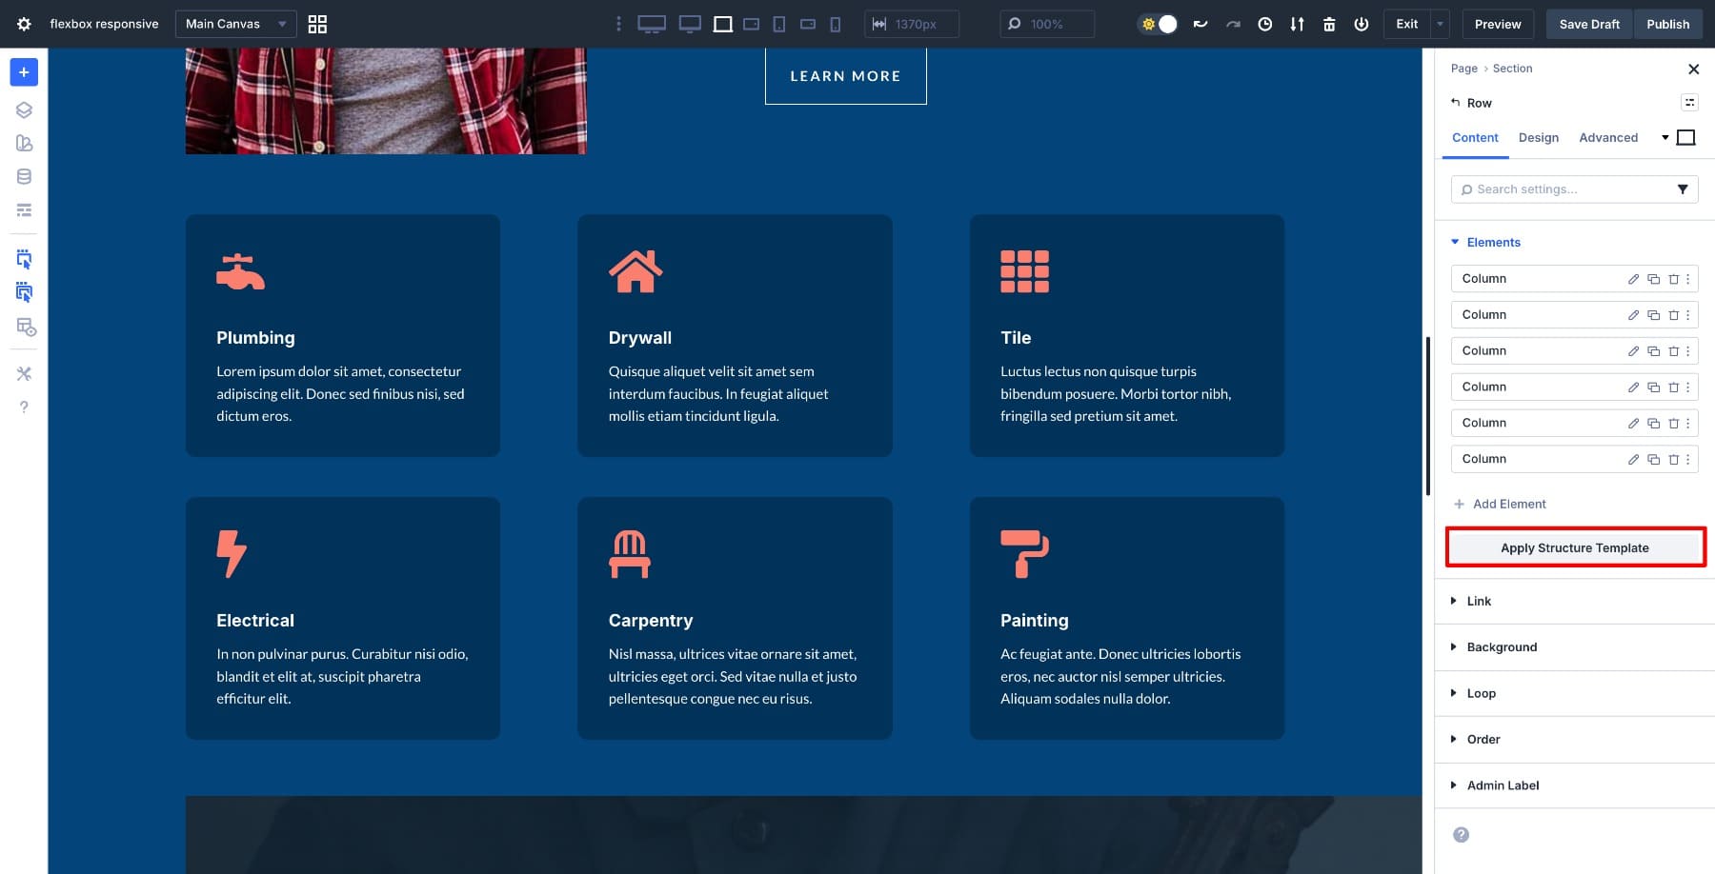Click Add Element link

pos(1508,505)
